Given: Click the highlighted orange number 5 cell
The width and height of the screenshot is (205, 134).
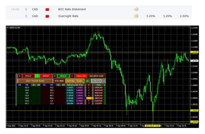Looking at the screenshot, I should tap(89, 98).
